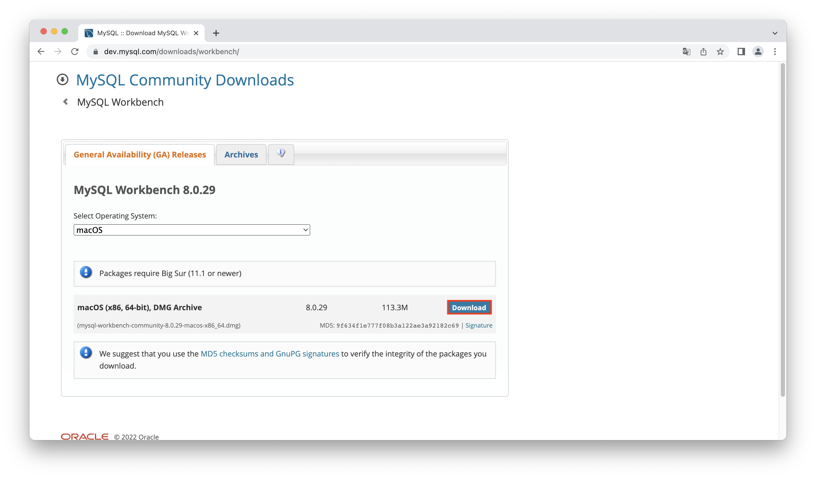Screen dimensions: 816x479
Task: Click the MD5 hash 9f634f1e777f08b3a122ae3a92182c69
Action: 397,325
